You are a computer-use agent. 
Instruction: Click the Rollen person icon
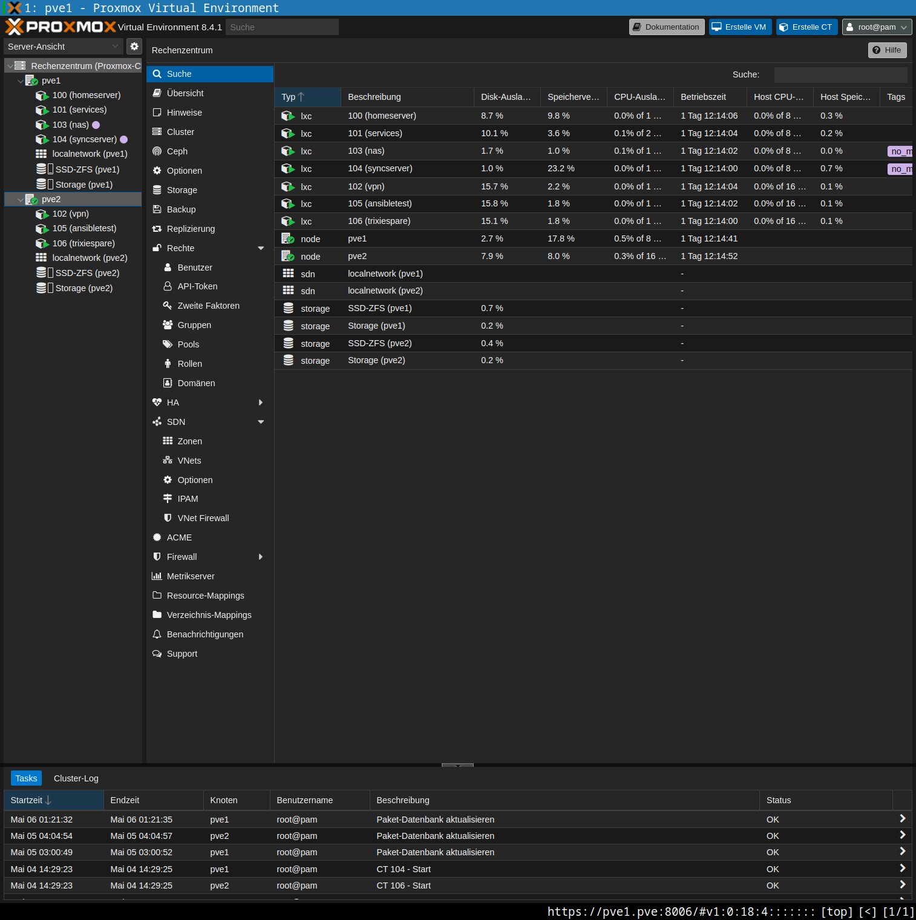coord(168,364)
